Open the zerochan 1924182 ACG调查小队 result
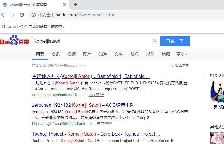 pyautogui.click(x=83, y=105)
